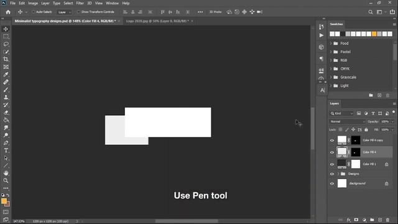
Task: Click the Share image button
Action: tap(392, 12)
